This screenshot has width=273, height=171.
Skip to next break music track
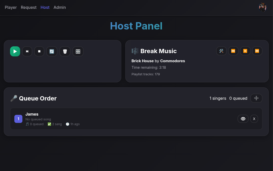(257, 51)
